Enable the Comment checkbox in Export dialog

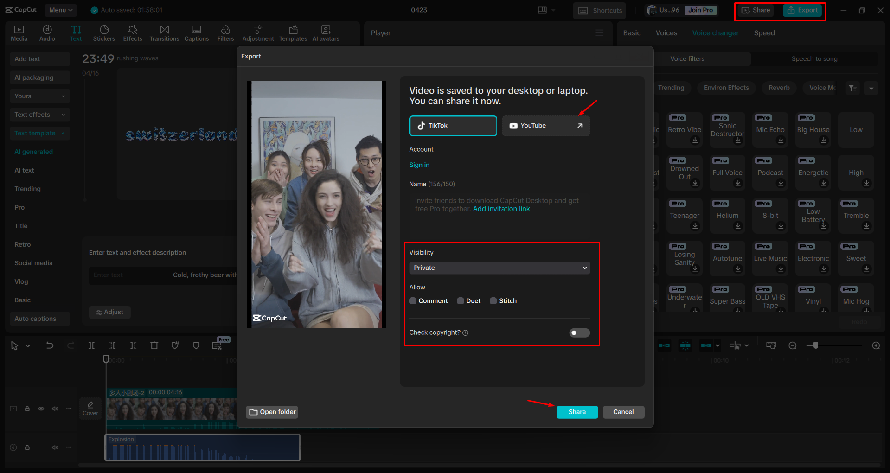coord(412,300)
